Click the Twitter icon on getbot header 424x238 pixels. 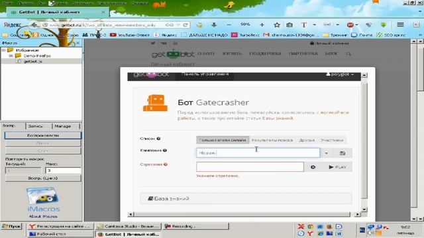tap(153, 43)
